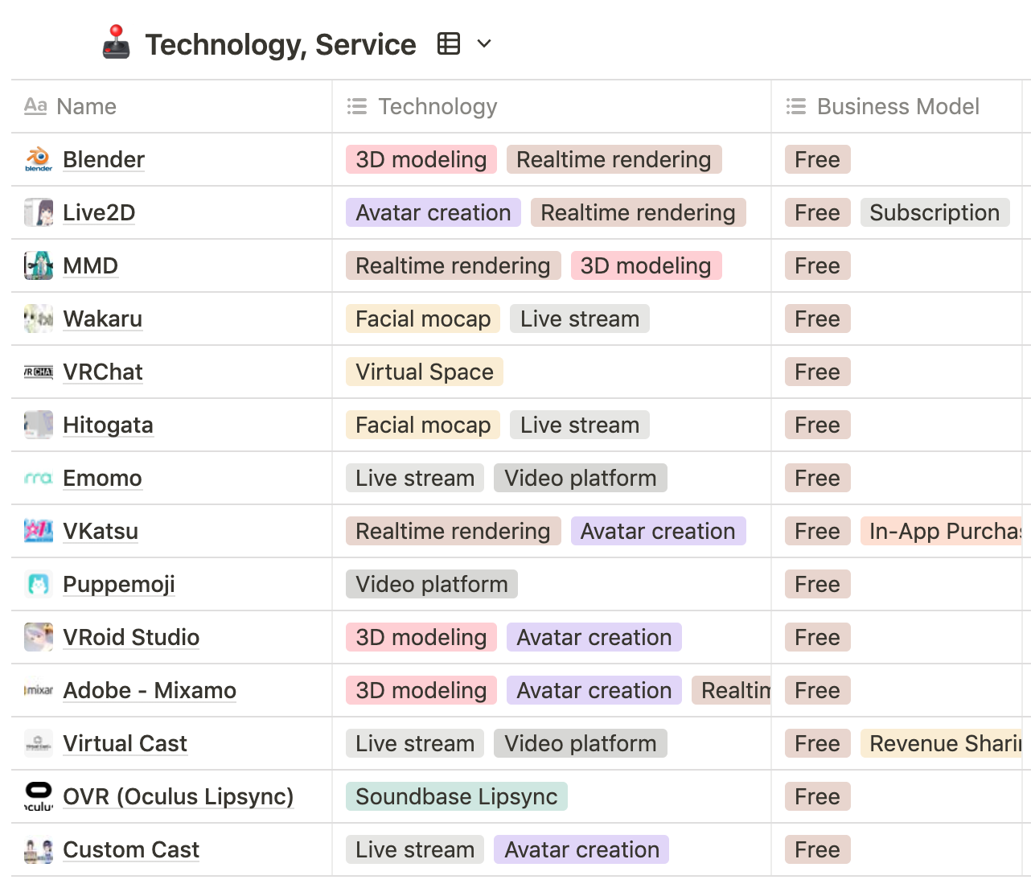Click Revenue Sharing tag in Virtual Cast row

pos(941,743)
